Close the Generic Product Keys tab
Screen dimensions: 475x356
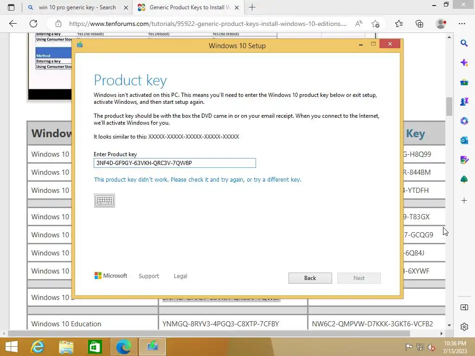pyautogui.click(x=237, y=7)
